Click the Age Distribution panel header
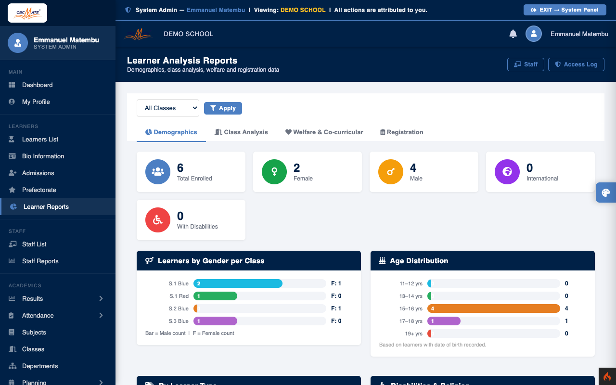 pyautogui.click(x=483, y=260)
